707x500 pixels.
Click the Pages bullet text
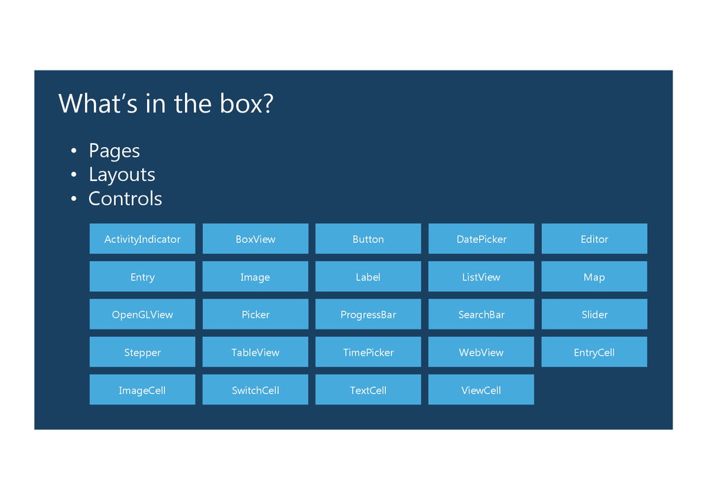point(114,151)
